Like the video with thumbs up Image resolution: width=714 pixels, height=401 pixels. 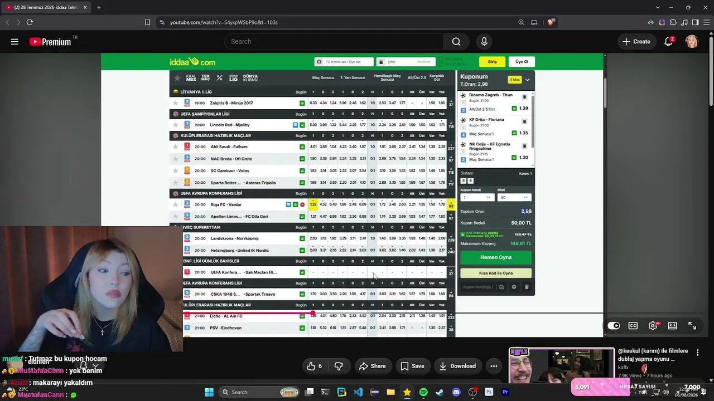[x=314, y=366]
